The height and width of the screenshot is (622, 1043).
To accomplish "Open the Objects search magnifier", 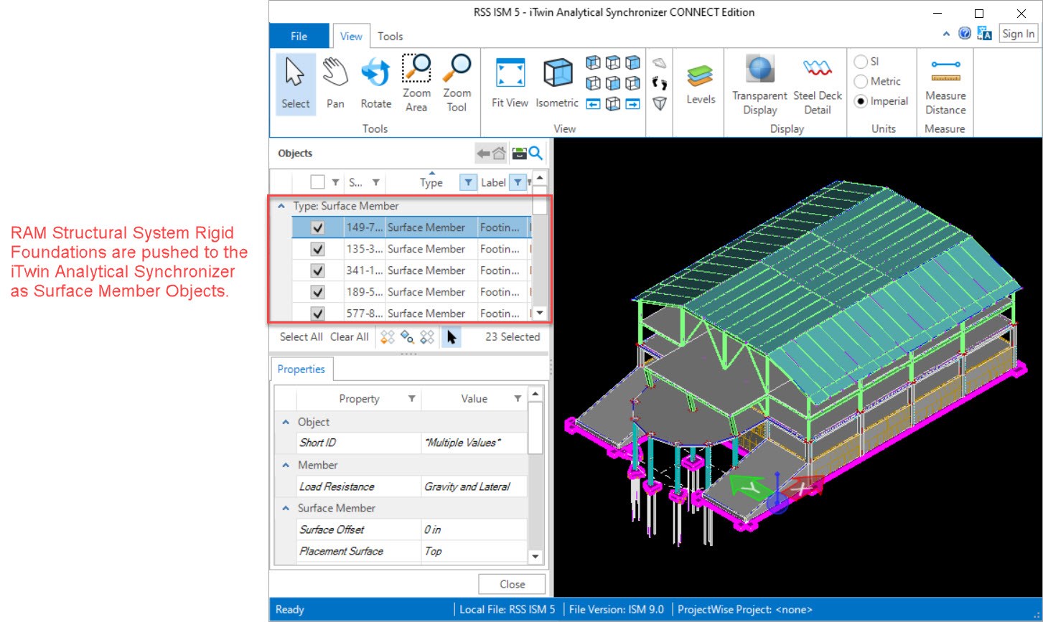I will coord(535,153).
